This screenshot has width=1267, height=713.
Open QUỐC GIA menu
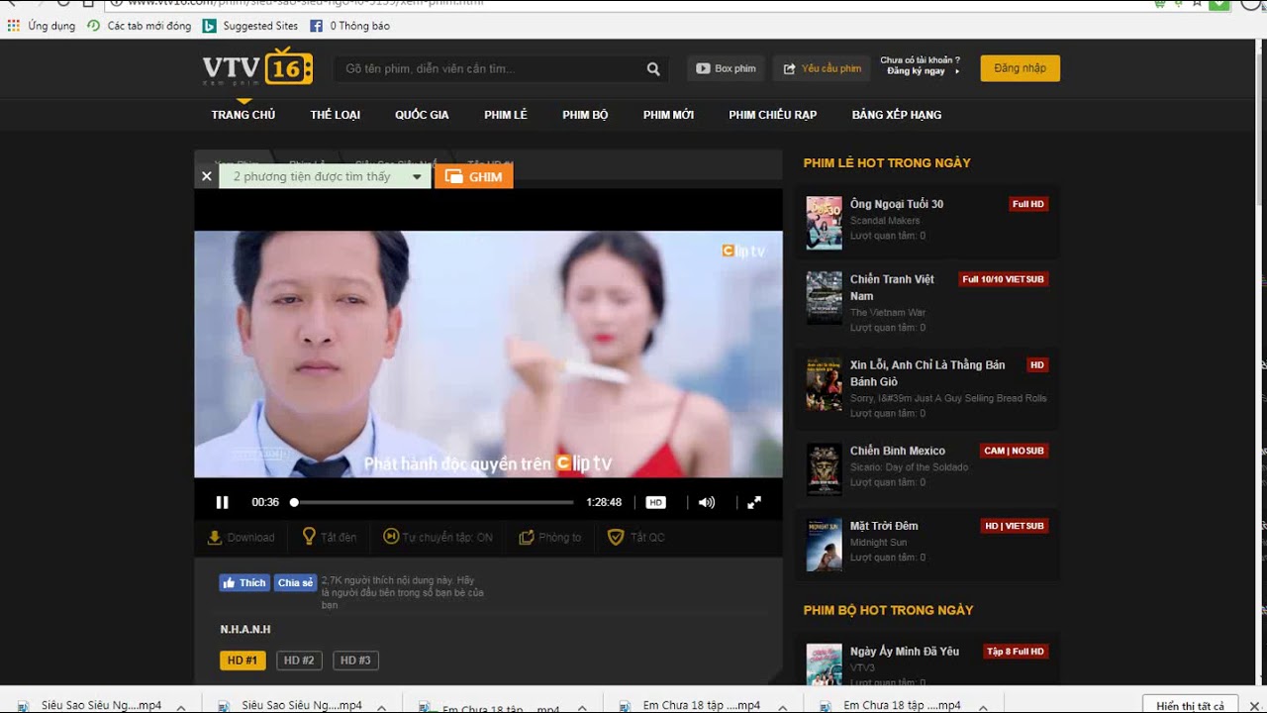[422, 115]
